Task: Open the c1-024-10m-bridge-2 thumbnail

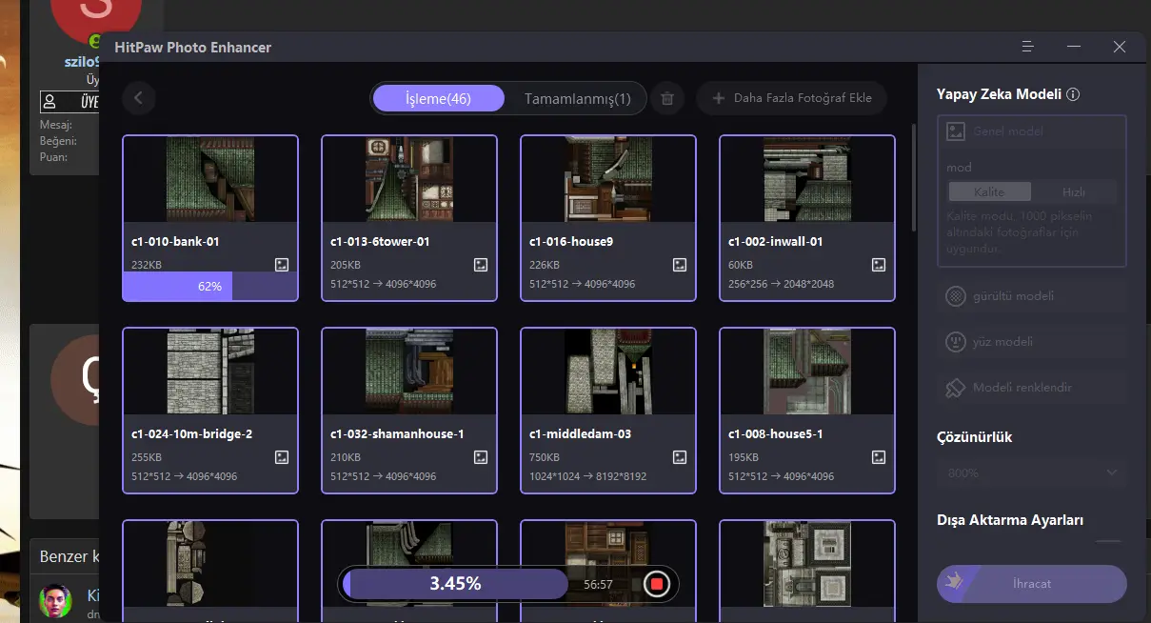Action: 210,372
